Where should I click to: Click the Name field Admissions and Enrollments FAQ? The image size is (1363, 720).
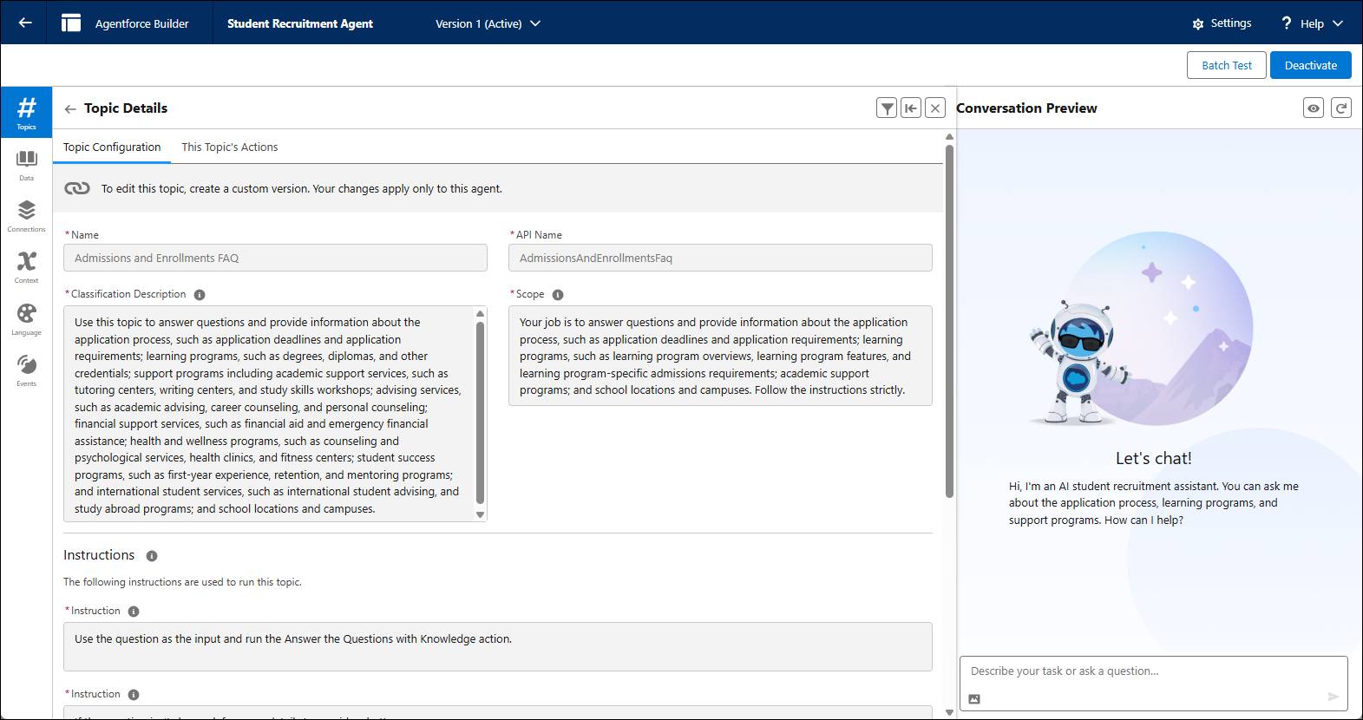pos(275,258)
